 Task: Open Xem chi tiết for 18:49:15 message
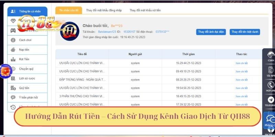point(242,97)
